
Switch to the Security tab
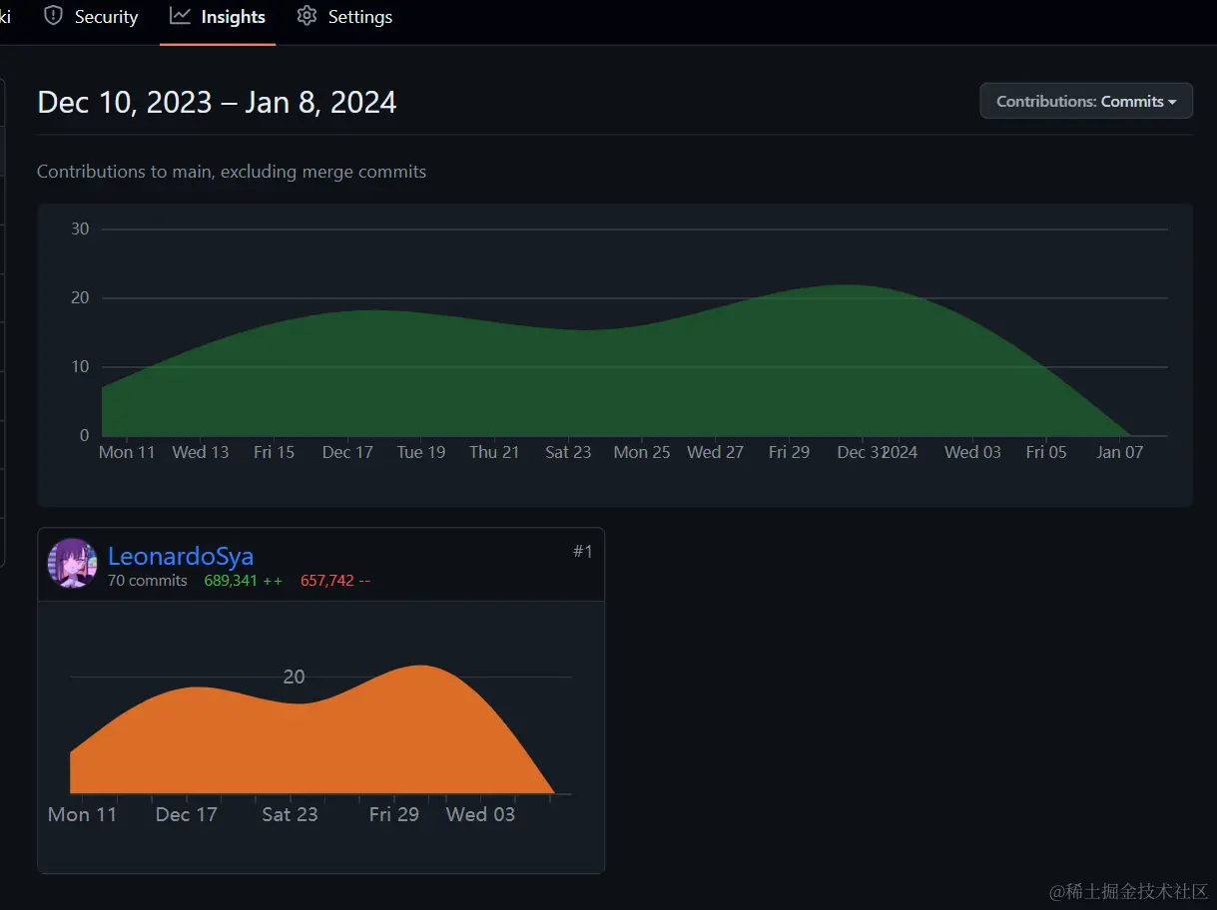[90, 17]
